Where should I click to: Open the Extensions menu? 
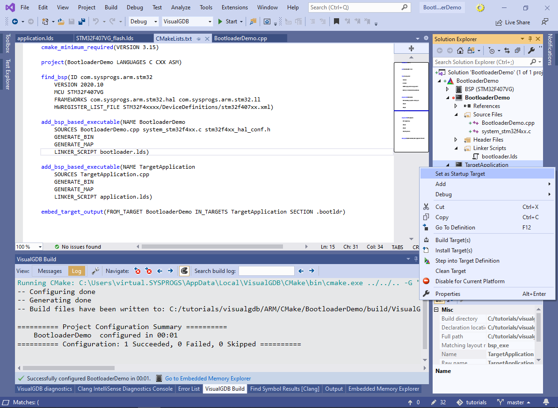click(234, 7)
